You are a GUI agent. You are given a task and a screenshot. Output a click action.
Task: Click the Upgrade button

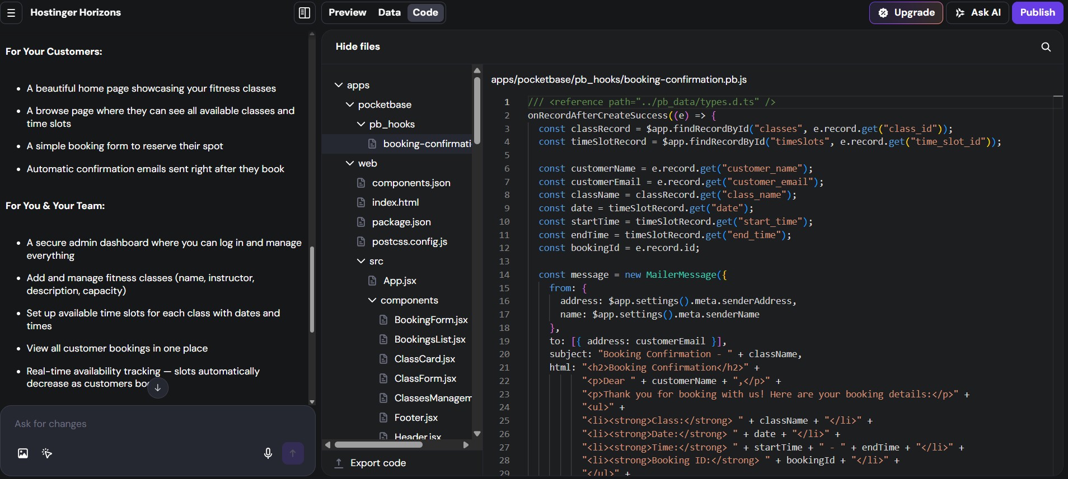pyautogui.click(x=906, y=12)
